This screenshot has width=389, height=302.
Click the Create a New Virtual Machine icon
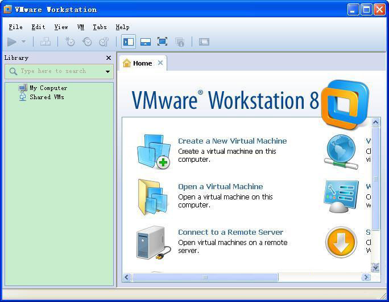(x=154, y=151)
